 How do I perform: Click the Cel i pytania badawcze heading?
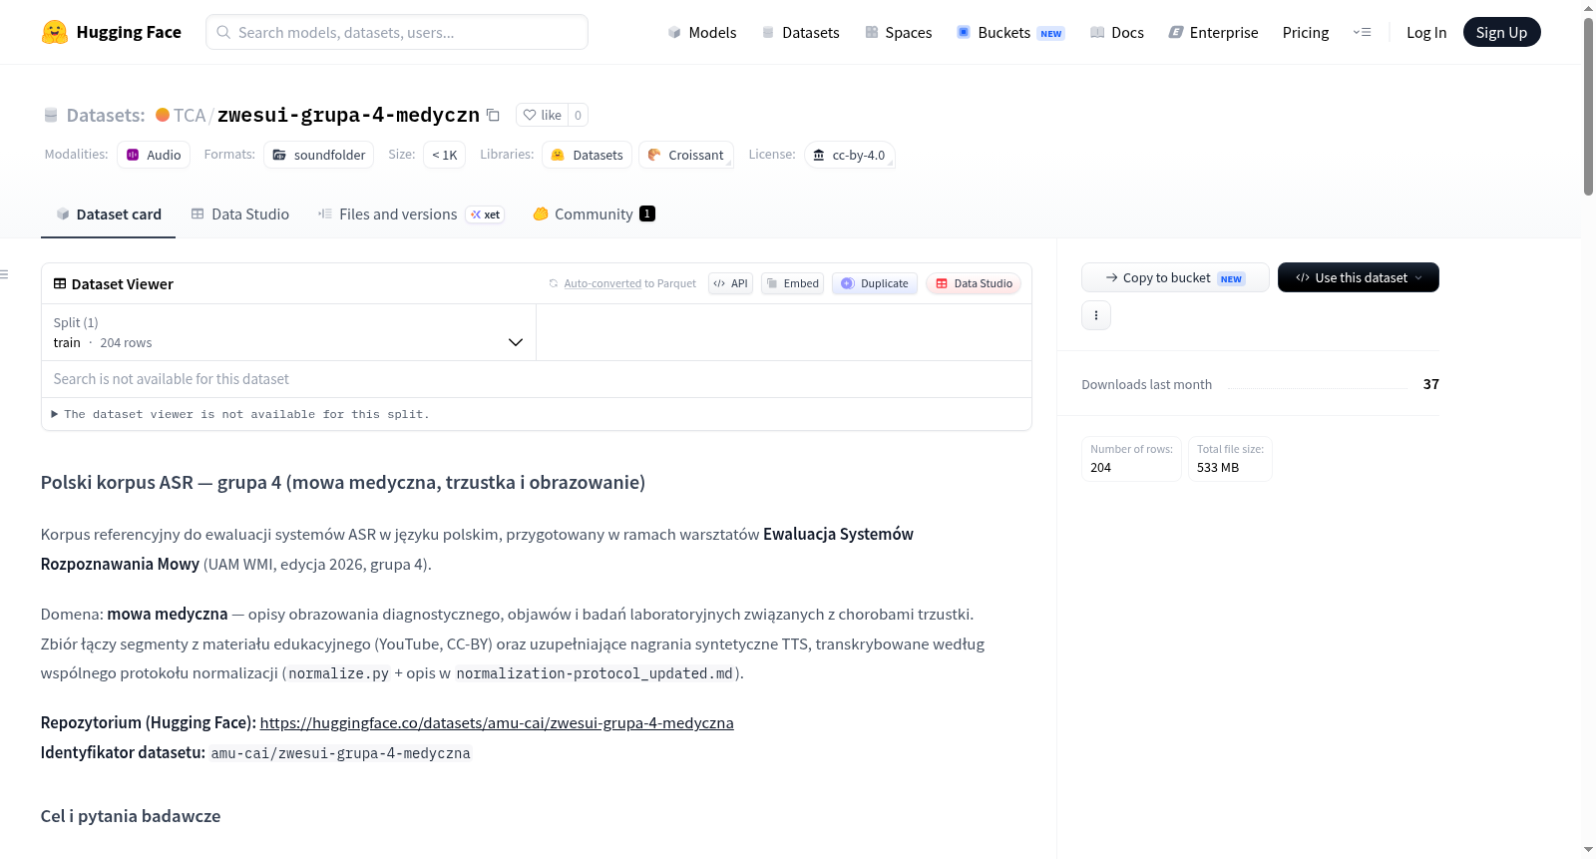131,816
